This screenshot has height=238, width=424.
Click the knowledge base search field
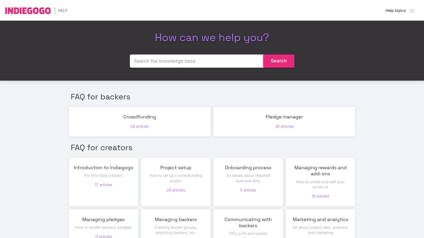pyautogui.click(x=196, y=61)
